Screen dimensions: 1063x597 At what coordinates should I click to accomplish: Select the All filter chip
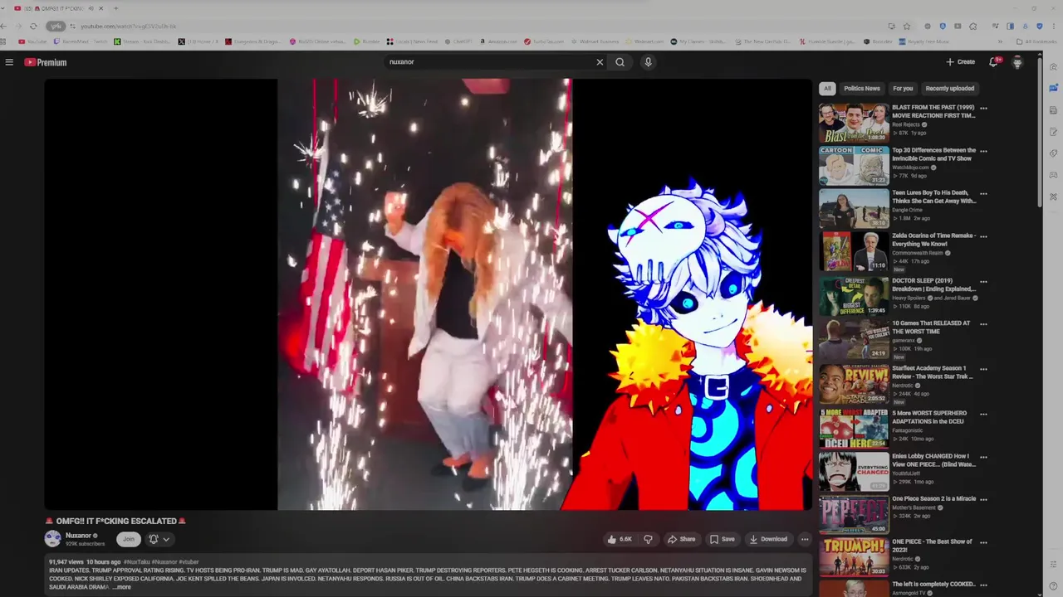(x=827, y=89)
